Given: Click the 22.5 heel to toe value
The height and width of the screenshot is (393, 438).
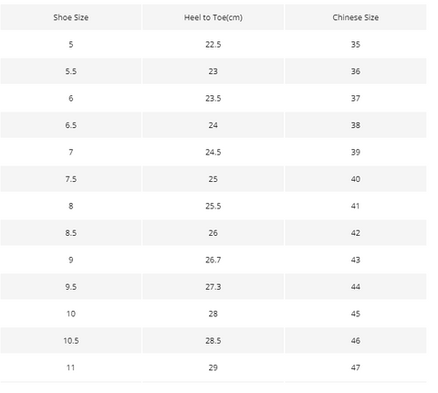Looking at the screenshot, I should 214,45.
